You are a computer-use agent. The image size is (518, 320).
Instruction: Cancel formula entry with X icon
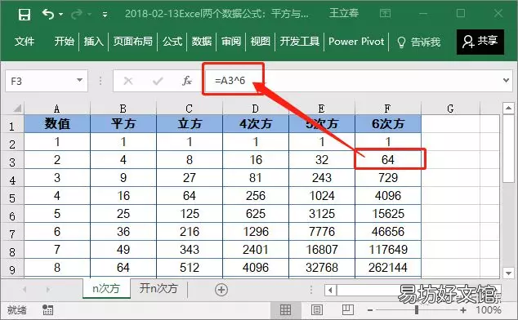coord(127,81)
